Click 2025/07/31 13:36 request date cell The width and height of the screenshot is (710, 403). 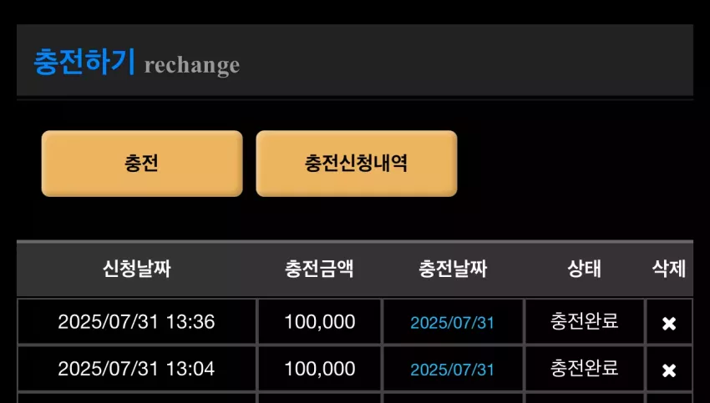[x=136, y=322]
